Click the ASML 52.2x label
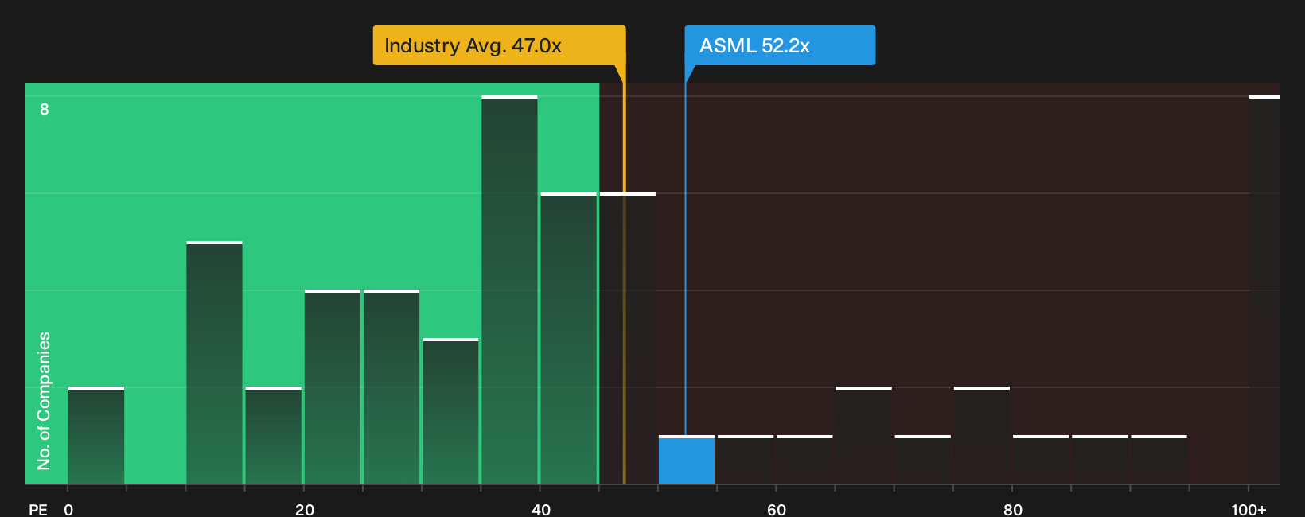This screenshot has width=1305, height=517. (x=780, y=45)
